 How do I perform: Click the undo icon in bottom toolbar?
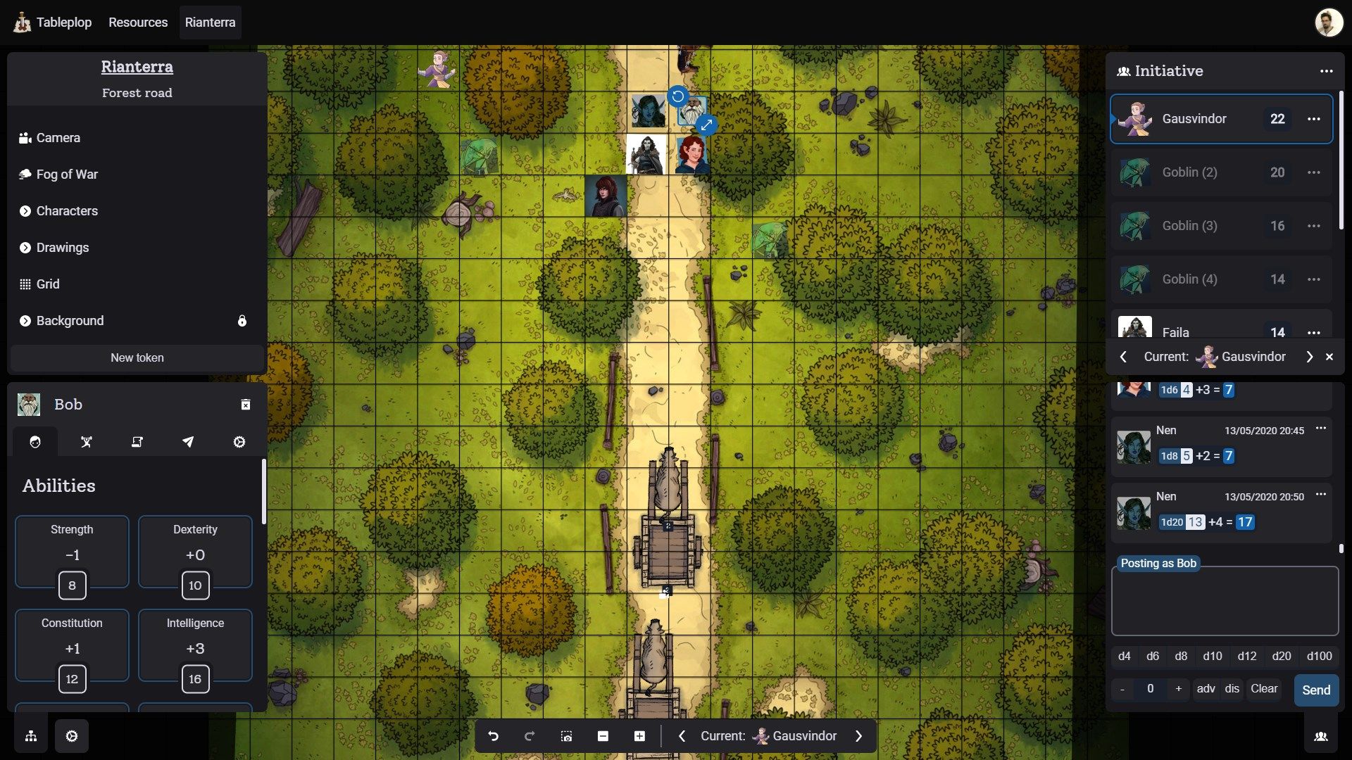(492, 736)
